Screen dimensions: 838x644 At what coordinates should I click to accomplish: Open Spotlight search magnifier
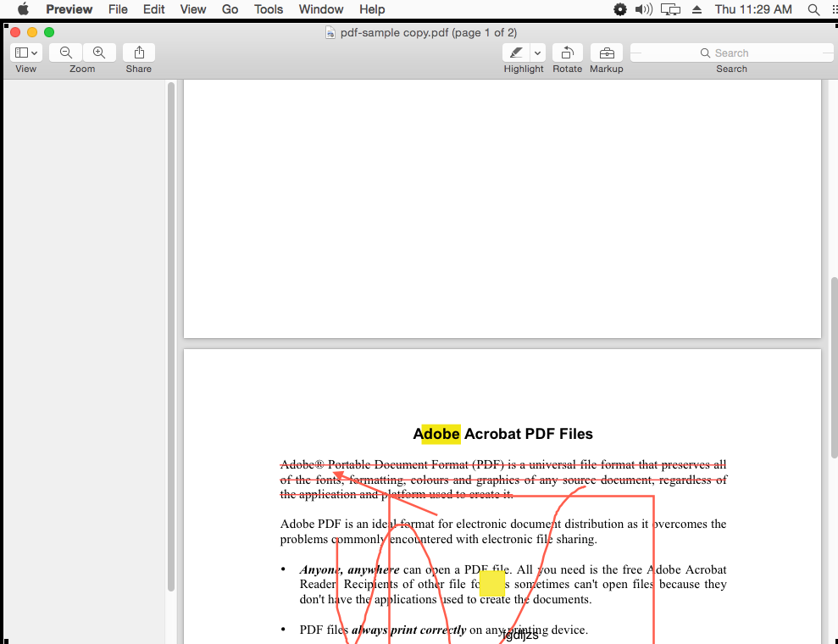point(813,9)
